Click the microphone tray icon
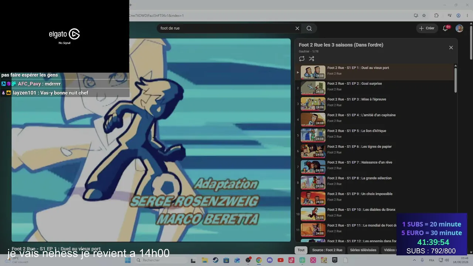 (422, 260)
